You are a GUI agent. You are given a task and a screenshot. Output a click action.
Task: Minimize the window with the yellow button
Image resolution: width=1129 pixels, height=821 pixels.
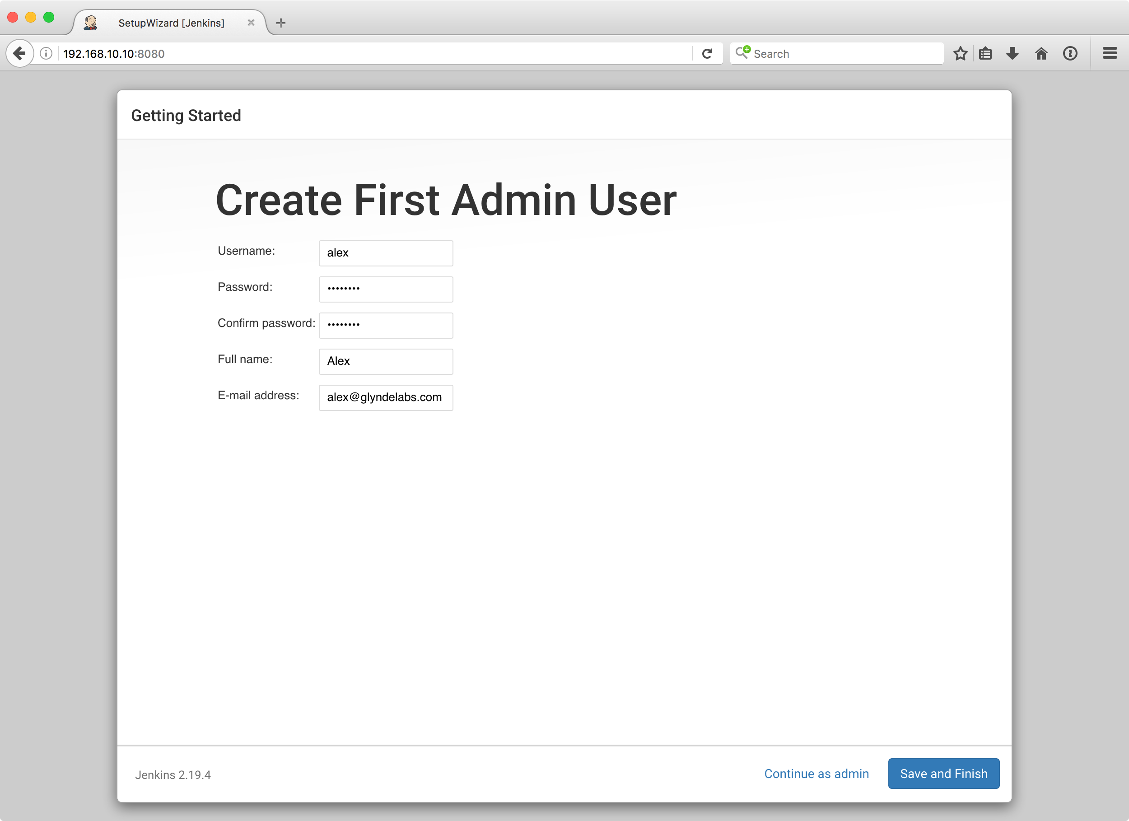[x=30, y=18]
